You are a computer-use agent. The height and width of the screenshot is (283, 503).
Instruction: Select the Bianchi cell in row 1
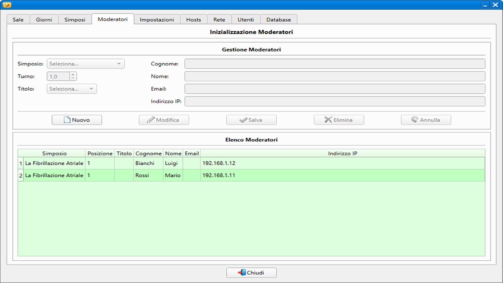pyautogui.click(x=148, y=163)
